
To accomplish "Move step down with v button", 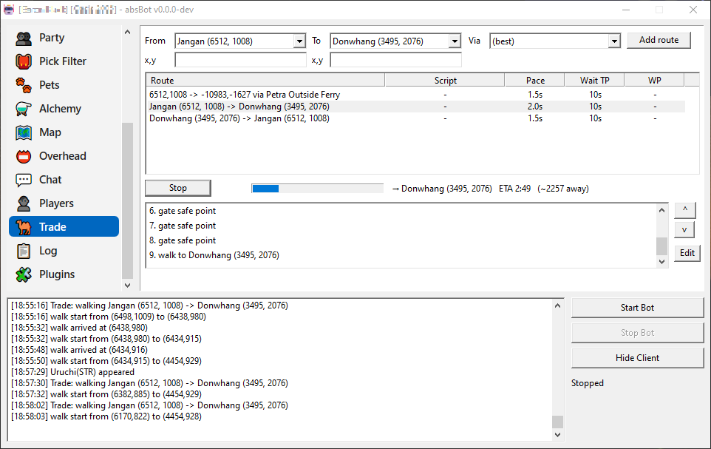I will click(x=684, y=230).
